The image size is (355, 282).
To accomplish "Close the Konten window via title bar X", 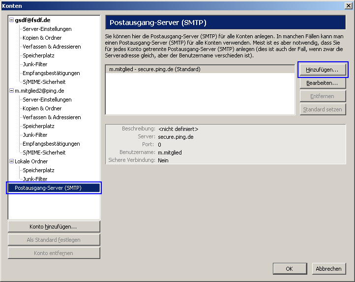I will click(x=348, y=5).
